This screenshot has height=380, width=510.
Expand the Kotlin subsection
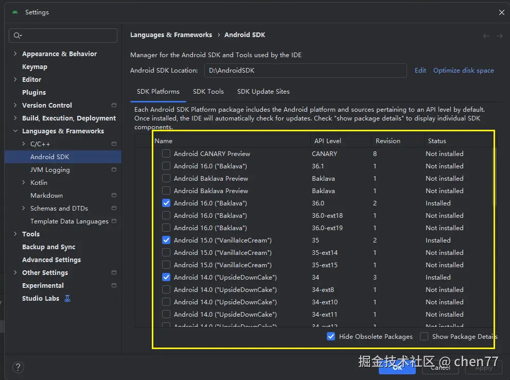click(24, 182)
